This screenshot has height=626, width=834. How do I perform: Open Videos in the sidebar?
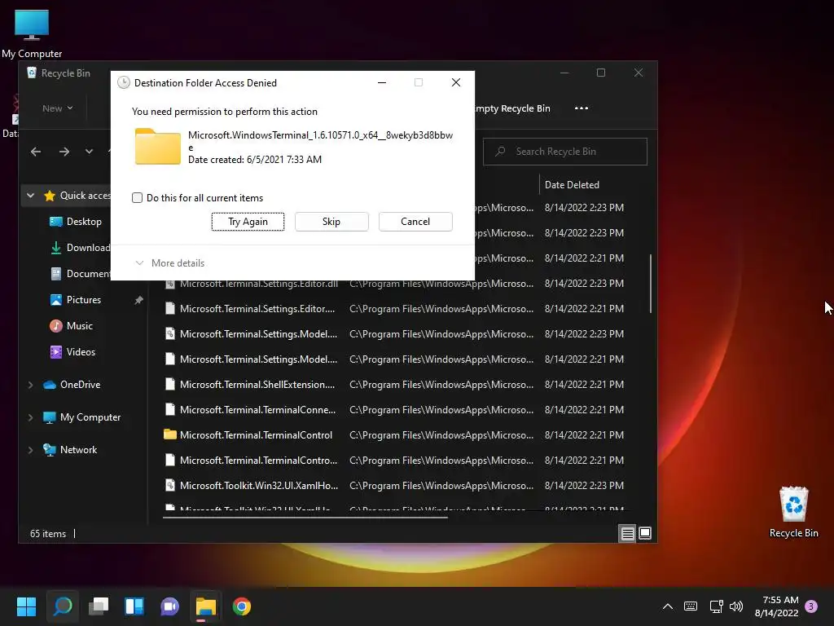tap(72, 352)
